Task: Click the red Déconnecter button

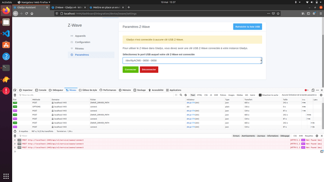Action: point(149,69)
